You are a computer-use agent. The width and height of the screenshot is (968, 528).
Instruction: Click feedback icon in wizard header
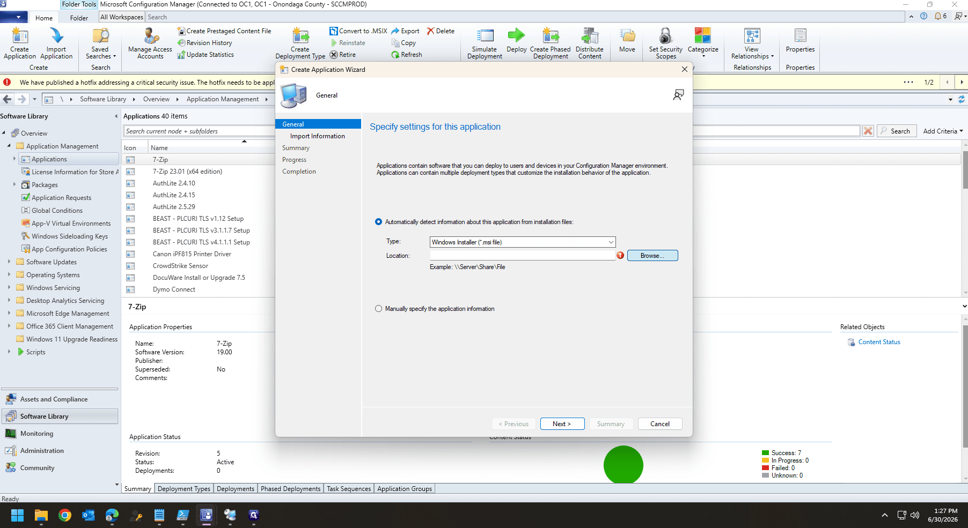click(x=678, y=95)
